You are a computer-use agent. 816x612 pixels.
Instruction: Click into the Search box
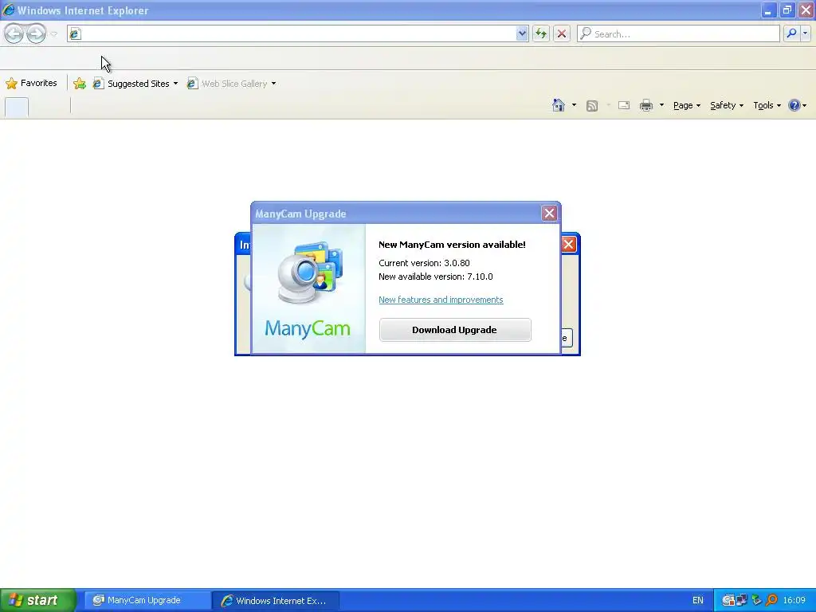click(x=679, y=33)
